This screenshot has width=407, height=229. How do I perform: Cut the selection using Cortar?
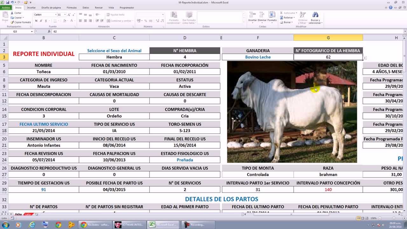[16, 13]
